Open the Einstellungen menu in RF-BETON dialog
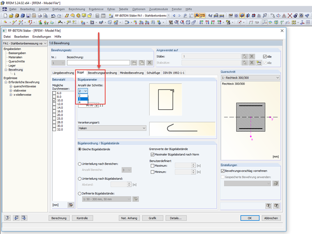The height and width of the screenshot is (234, 312). click(x=41, y=37)
